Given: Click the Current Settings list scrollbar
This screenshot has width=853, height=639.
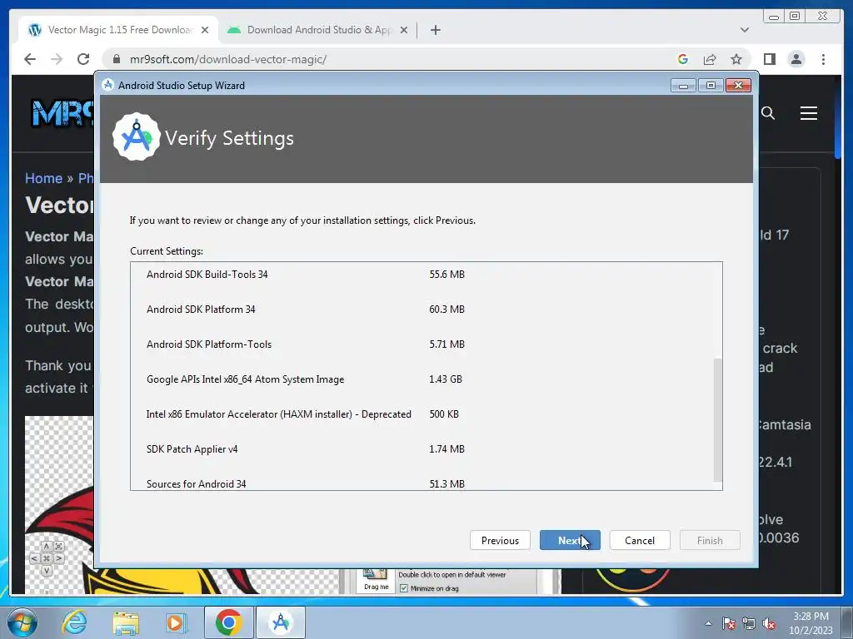Looking at the screenshot, I should point(717,419).
